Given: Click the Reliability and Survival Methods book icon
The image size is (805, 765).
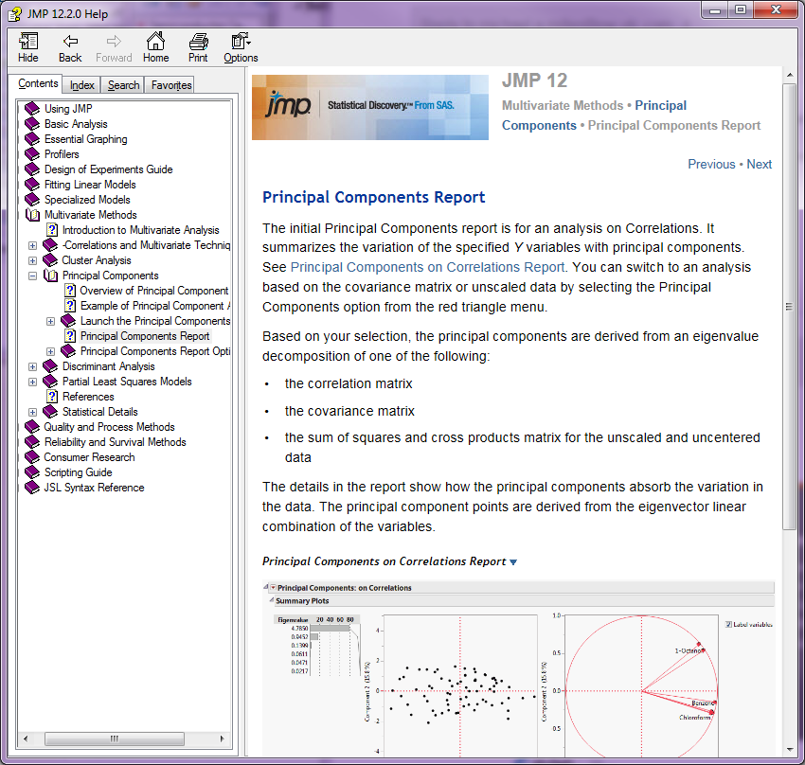Looking at the screenshot, I should (x=32, y=442).
